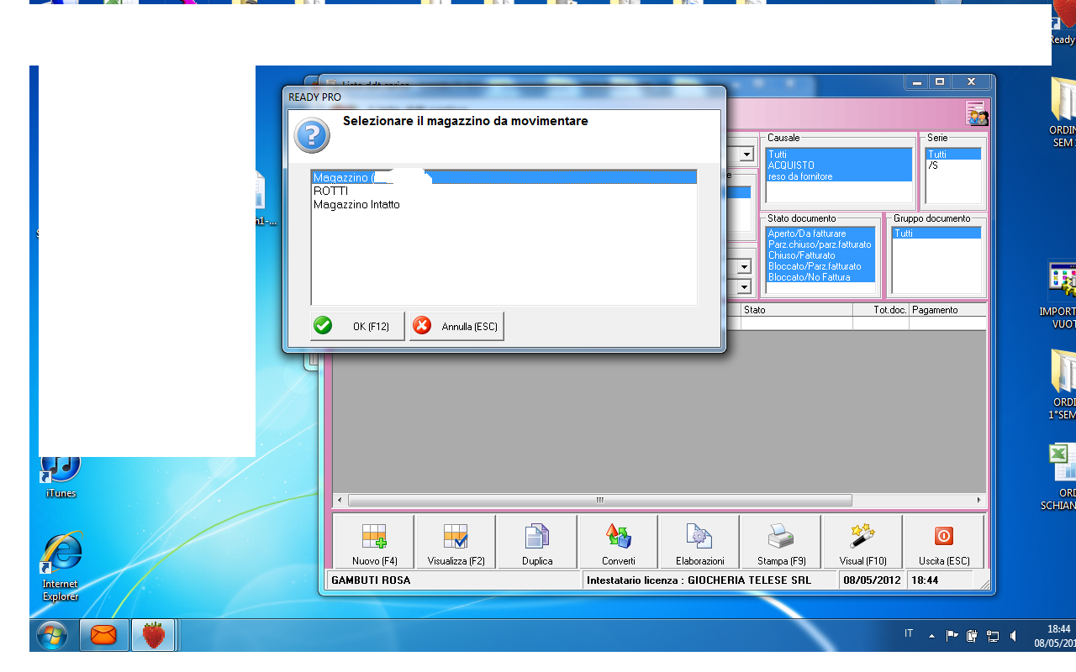Click the orange mail app in taskbar
The height and width of the screenshot is (672, 1076).
(x=103, y=635)
